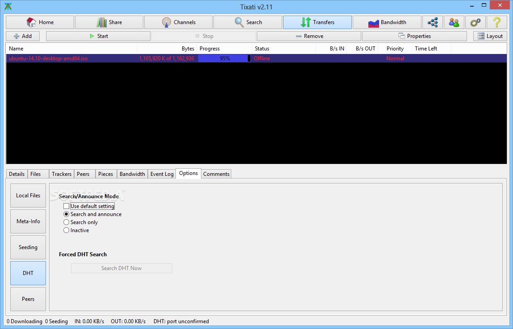This screenshot has height=329, width=513.
Task: Click the Tixati logo in the title bar
Action: click(x=8, y=7)
